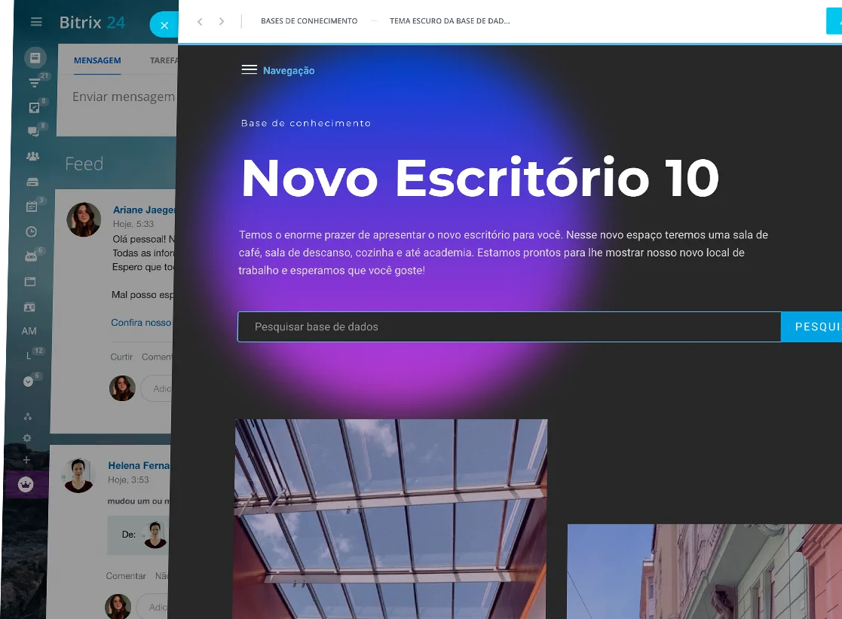The width and height of the screenshot is (842, 619).
Task: Open Tasks checkmark icon in sidebar
Action: 34,107
